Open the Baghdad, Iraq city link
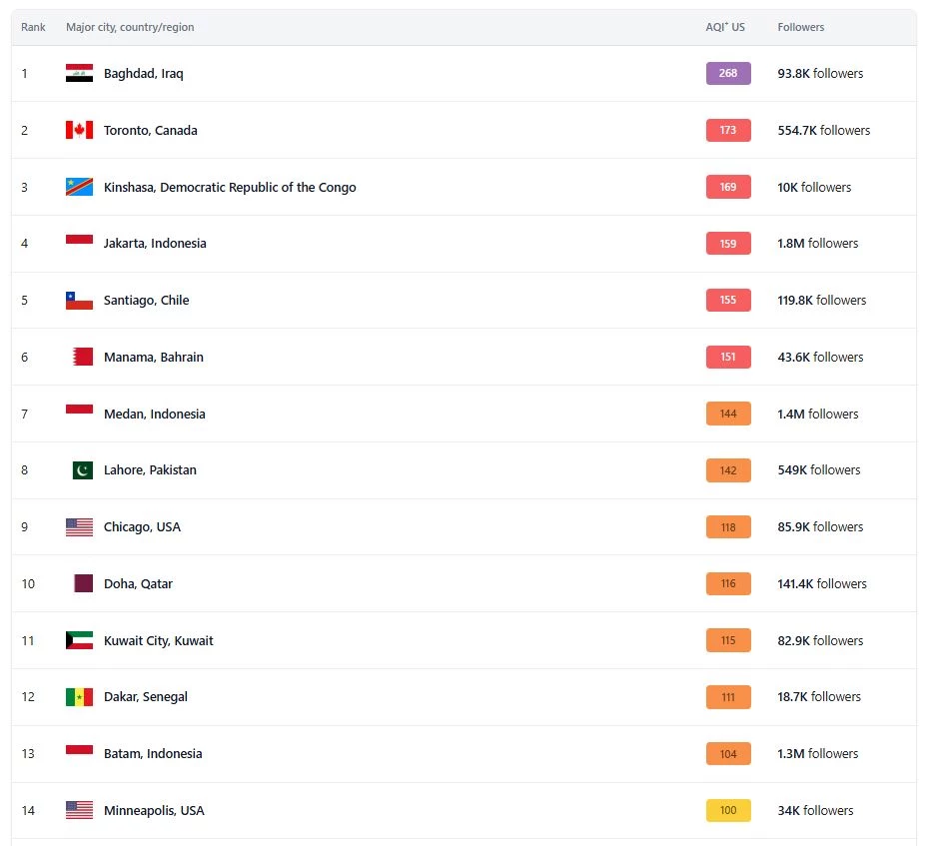The image size is (928, 846). (144, 73)
